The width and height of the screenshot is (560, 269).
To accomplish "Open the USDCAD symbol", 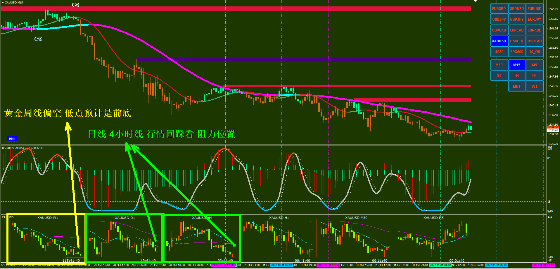I will [x=535, y=41].
